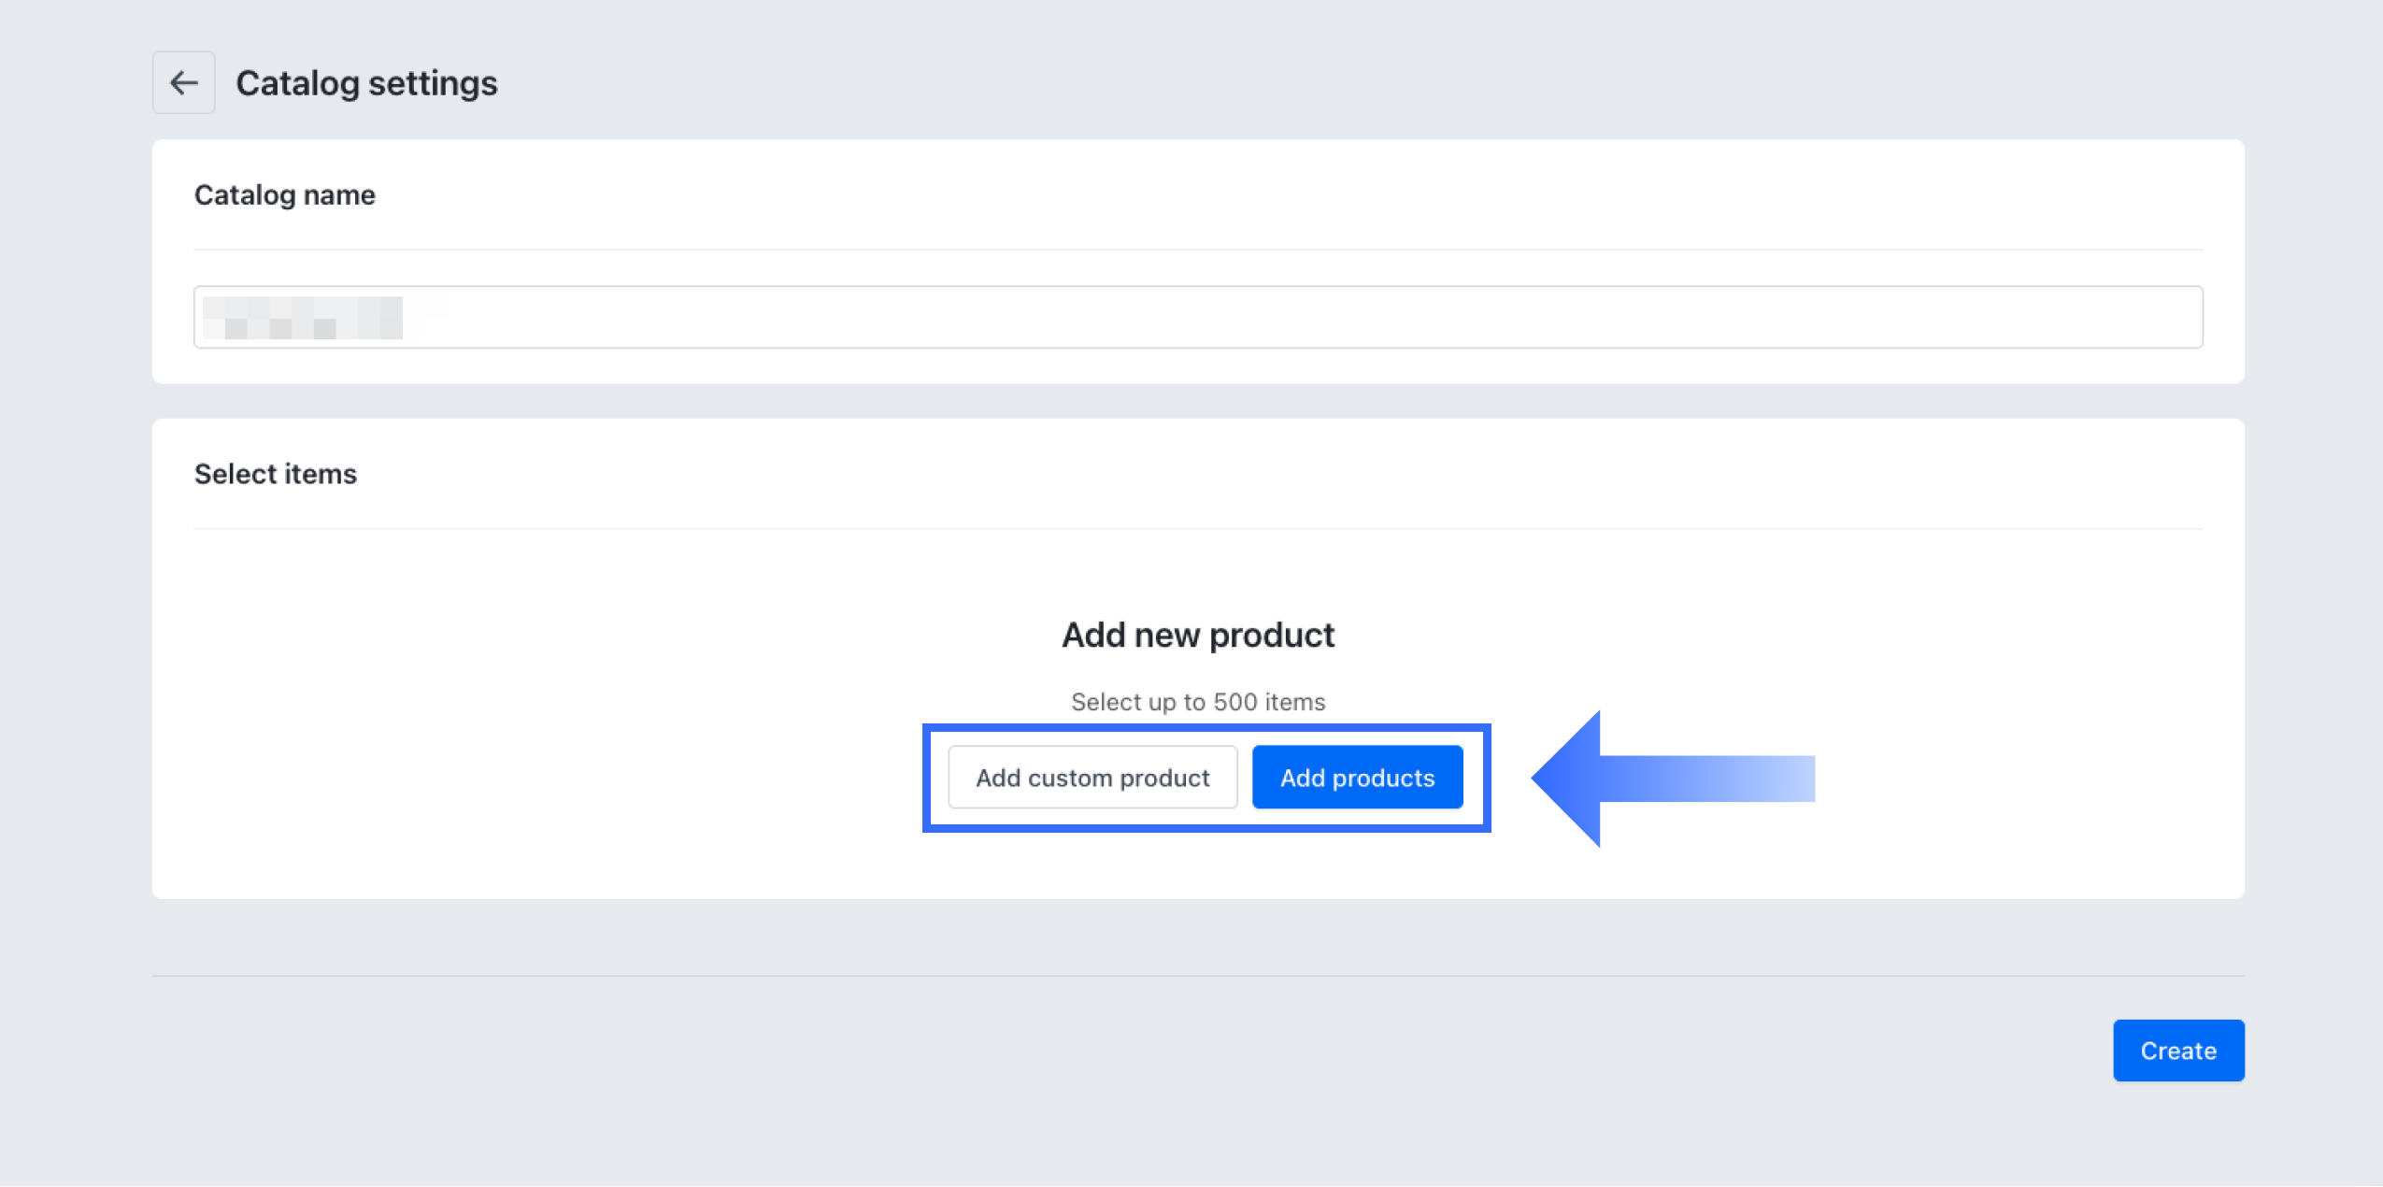Click the Catalog name section heading
Viewport: 2383px width, 1187px height.
tap(284, 194)
